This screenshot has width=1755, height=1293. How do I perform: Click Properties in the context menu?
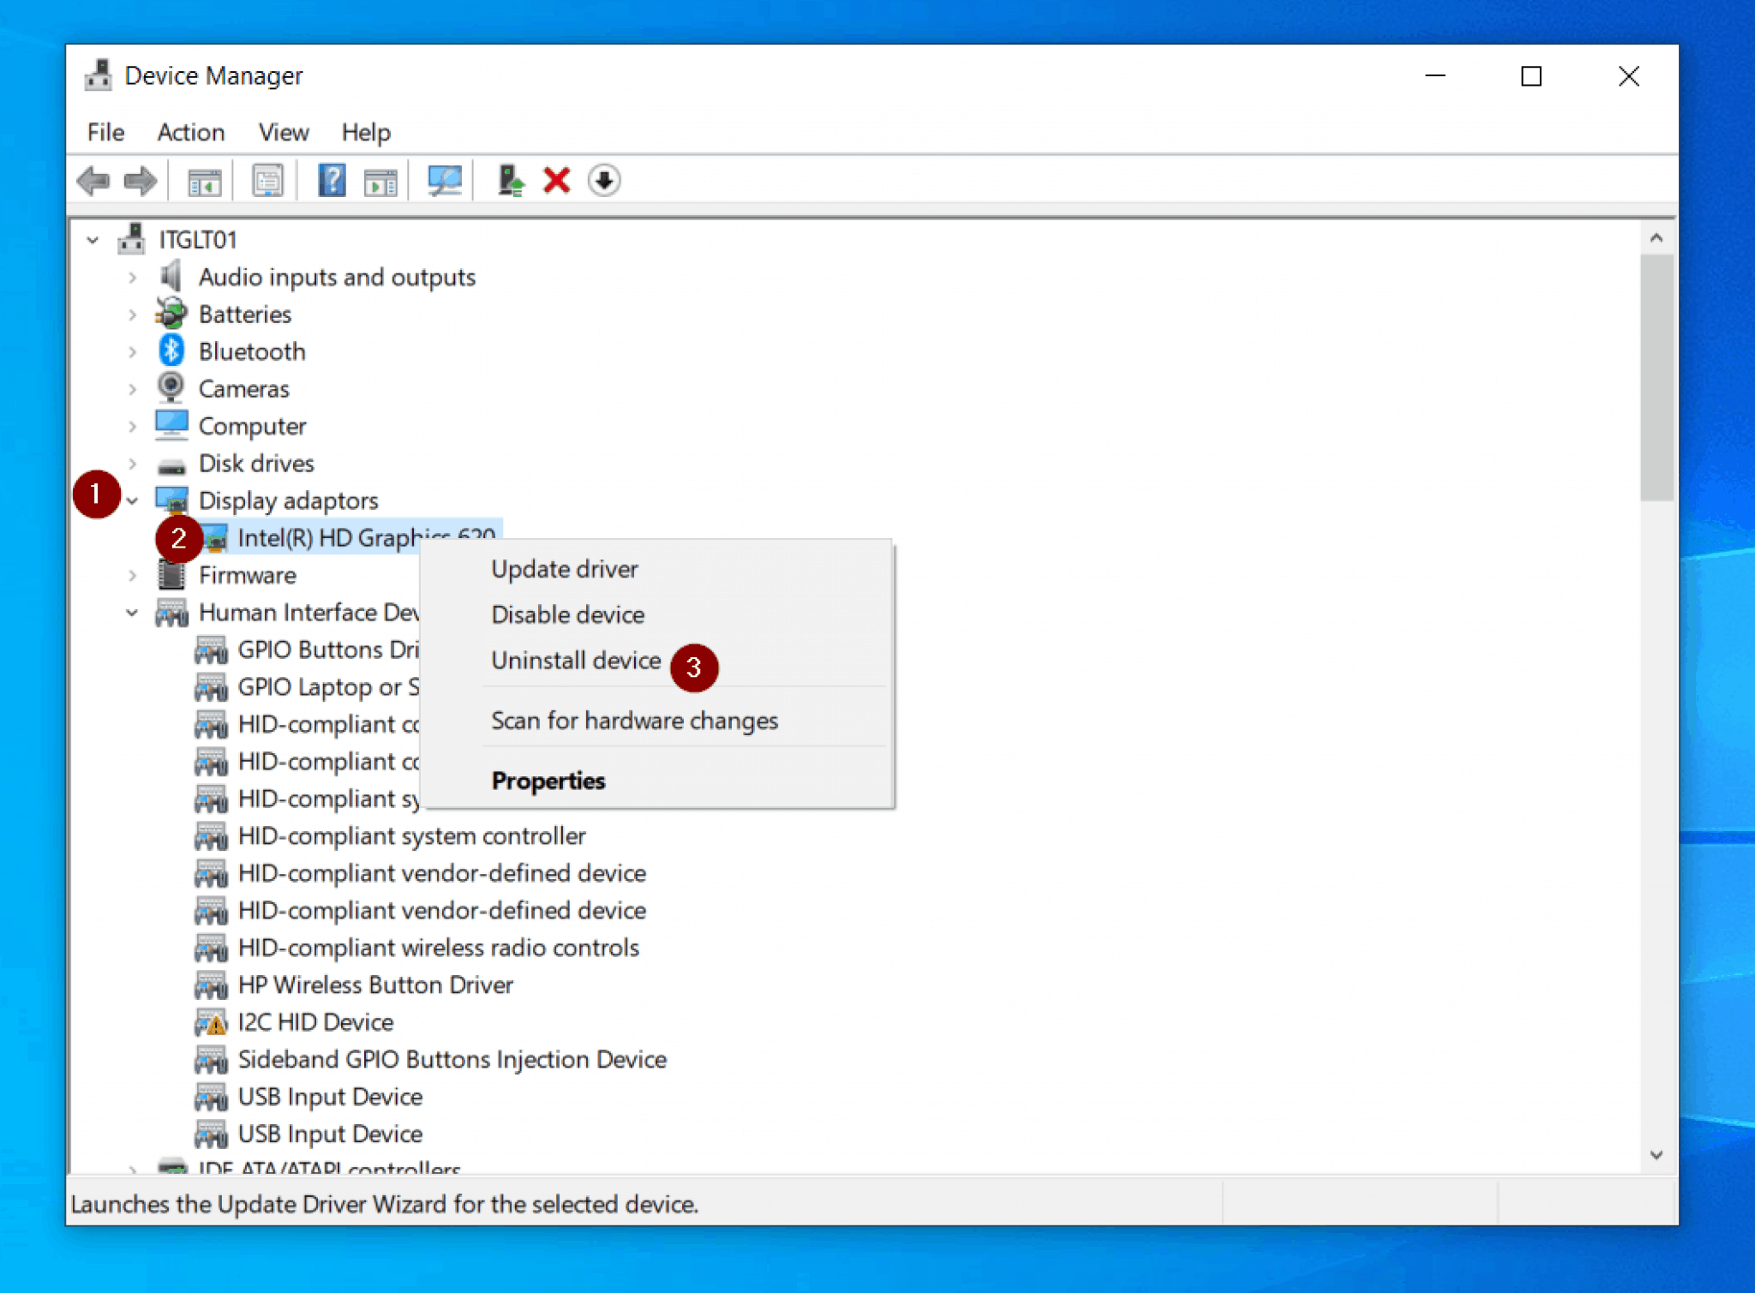[548, 781]
